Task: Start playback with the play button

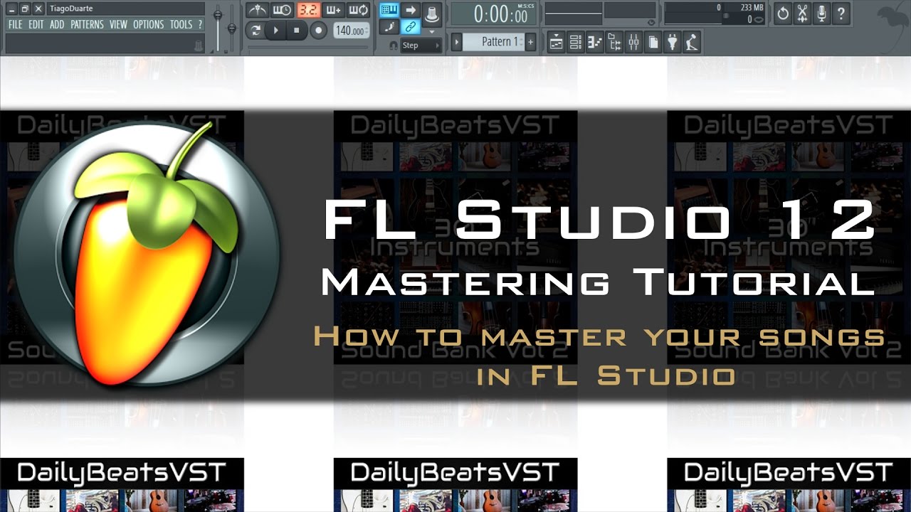Action: point(275,31)
